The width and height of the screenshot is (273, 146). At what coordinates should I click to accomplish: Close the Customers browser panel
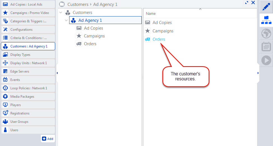click(x=253, y=3)
